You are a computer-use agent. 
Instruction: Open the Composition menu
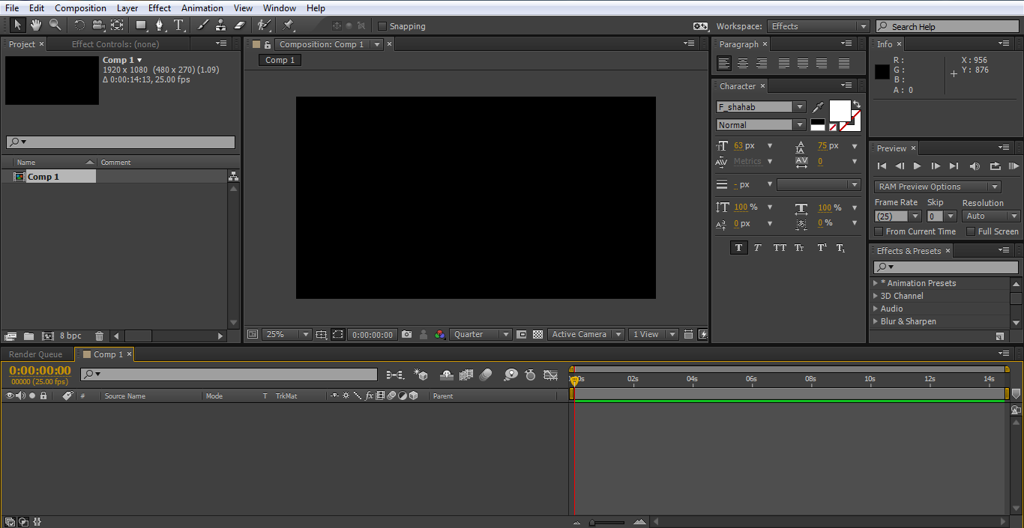(x=80, y=8)
